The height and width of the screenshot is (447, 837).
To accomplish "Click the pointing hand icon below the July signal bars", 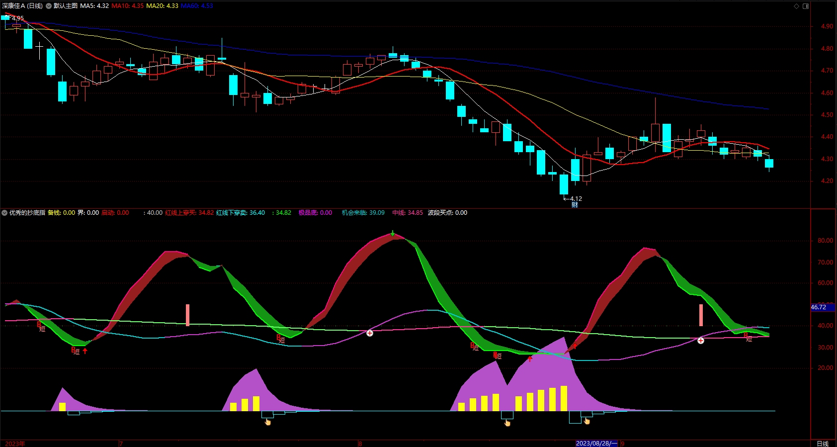I will (x=268, y=422).
